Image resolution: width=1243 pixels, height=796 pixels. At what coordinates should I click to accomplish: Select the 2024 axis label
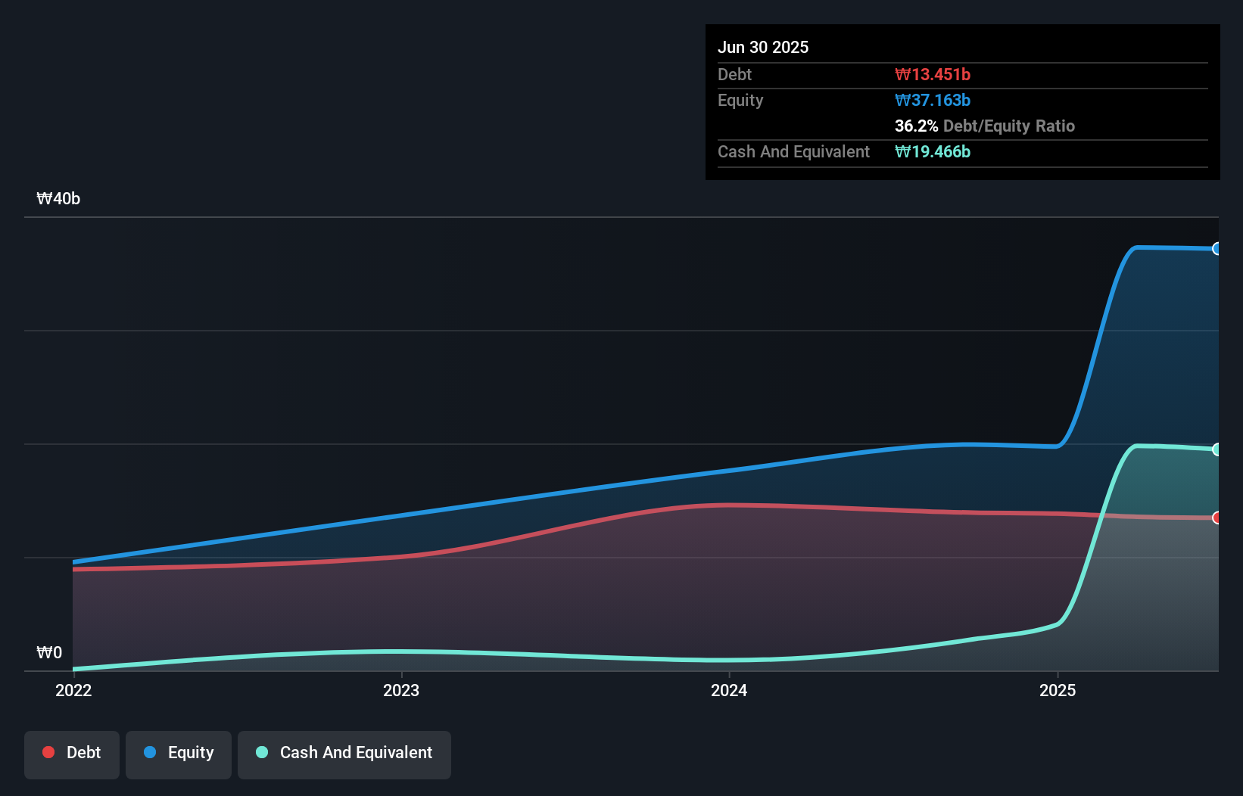729,690
